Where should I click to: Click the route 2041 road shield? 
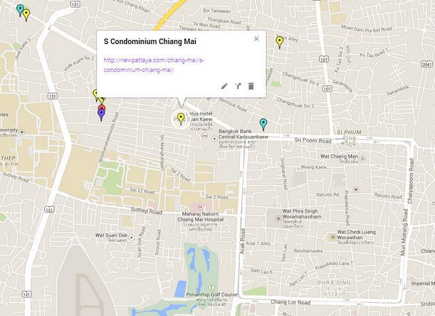427,64
